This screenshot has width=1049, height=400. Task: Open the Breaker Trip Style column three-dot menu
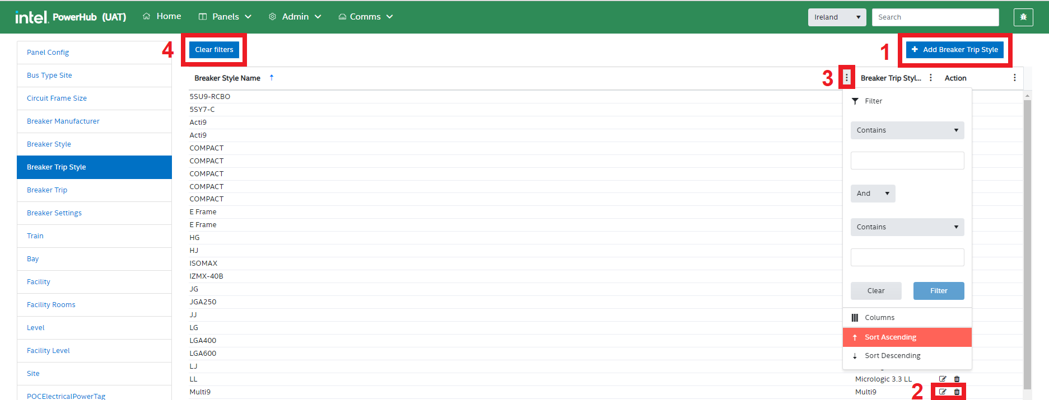[931, 78]
